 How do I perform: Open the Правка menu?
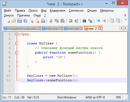pyautogui.click(x=20, y=11)
